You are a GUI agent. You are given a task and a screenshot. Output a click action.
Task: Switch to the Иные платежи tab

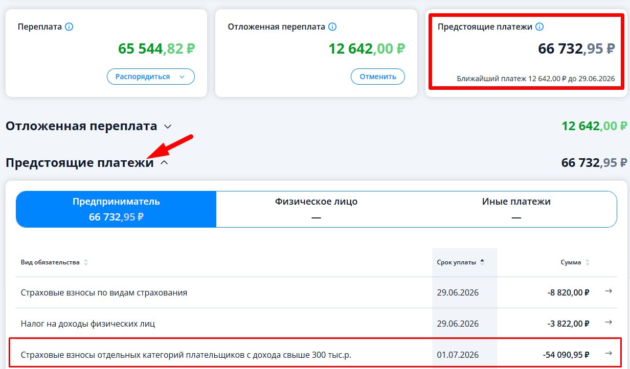click(516, 209)
